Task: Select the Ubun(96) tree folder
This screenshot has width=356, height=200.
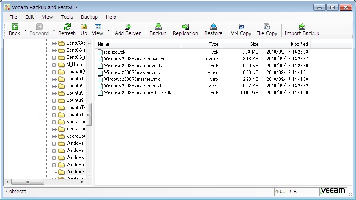Action: [75, 72]
